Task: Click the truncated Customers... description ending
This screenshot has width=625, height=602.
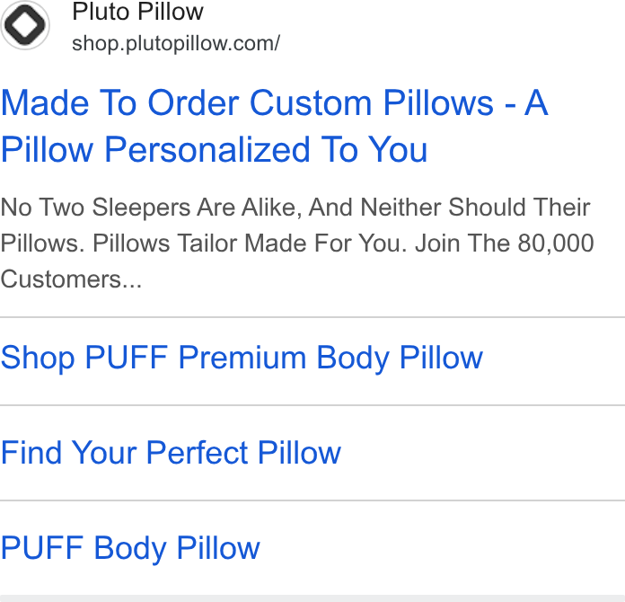Action: pos(71,279)
